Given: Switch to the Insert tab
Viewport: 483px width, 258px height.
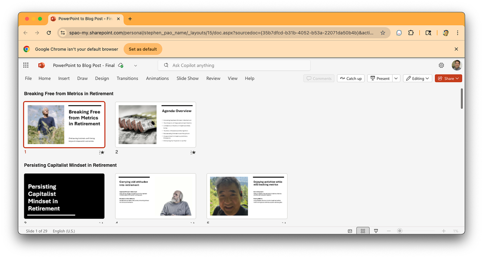Looking at the screenshot, I should coord(64,78).
